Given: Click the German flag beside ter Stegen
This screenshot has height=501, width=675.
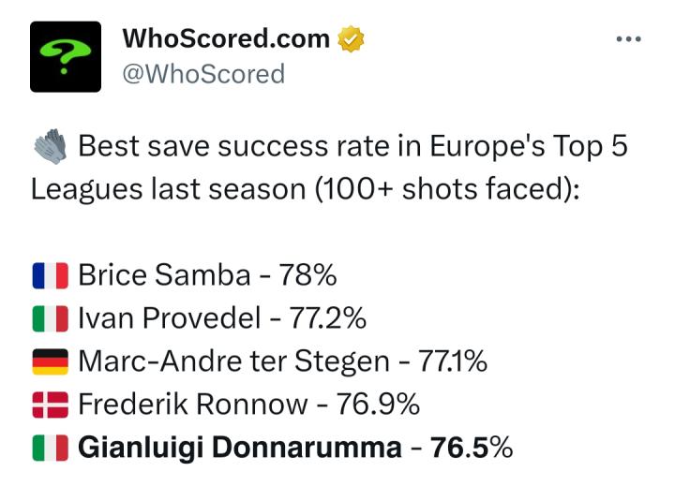Looking at the screenshot, I should pyautogui.click(x=50, y=361).
